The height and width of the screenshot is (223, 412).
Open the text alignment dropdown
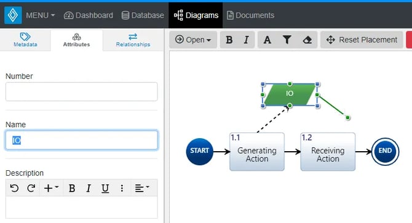point(142,188)
